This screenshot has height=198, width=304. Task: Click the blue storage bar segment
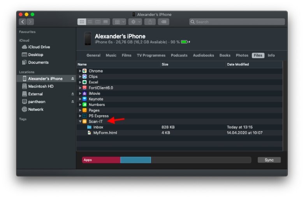(x=135, y=160)
